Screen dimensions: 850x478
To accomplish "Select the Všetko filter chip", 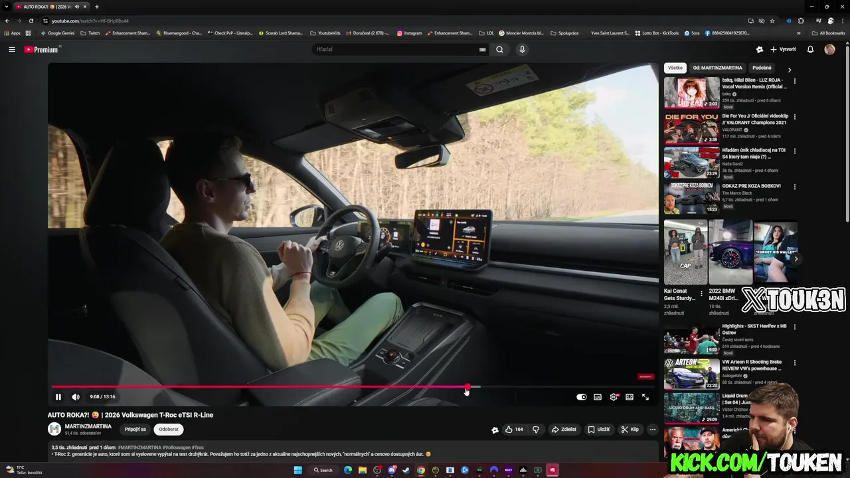I will 675,68.
